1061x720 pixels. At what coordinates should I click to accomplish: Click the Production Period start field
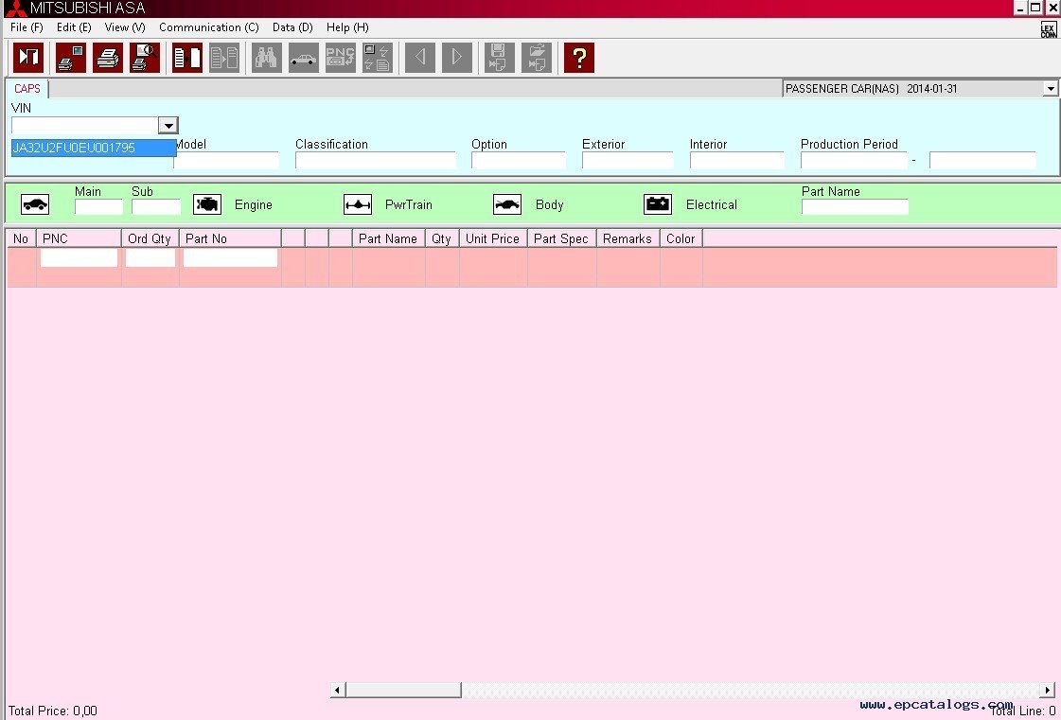854,161
